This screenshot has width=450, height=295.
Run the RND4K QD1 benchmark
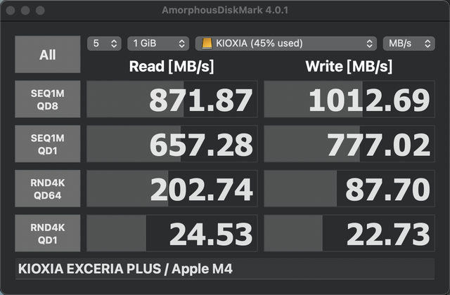point(47,233)
